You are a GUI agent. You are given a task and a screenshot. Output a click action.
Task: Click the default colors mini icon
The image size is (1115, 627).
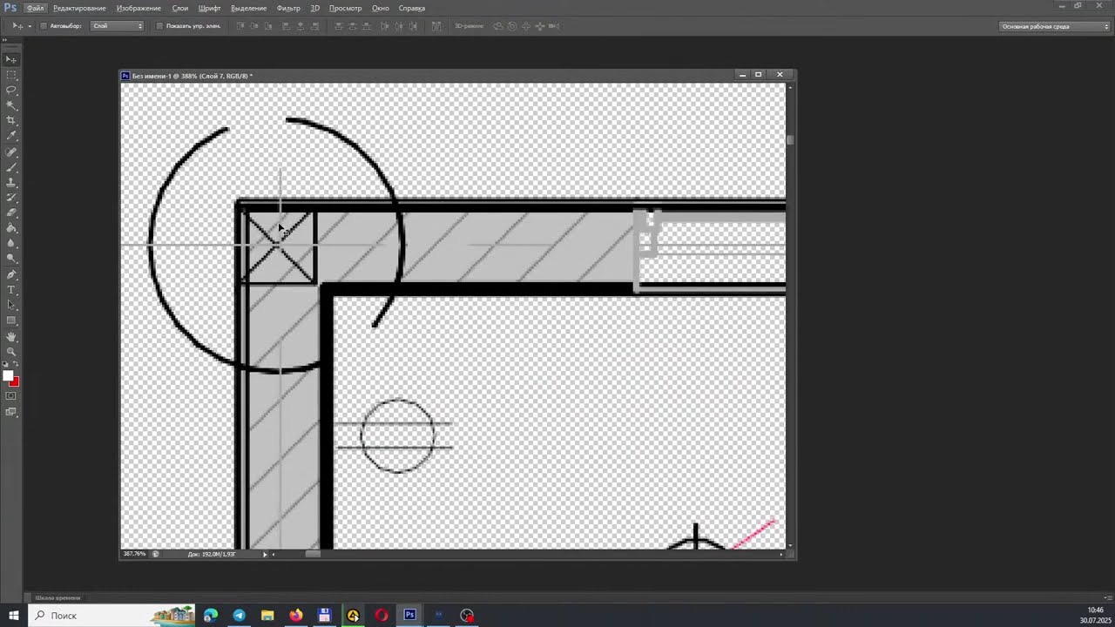click(x=5, y=366)
